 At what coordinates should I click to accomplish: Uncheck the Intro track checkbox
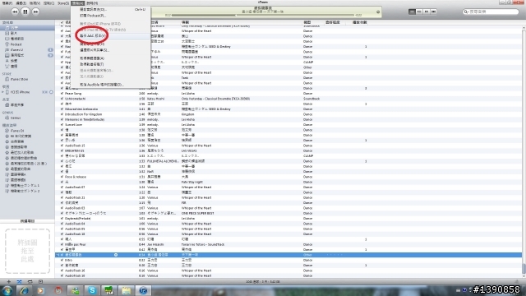coord(62,260)
